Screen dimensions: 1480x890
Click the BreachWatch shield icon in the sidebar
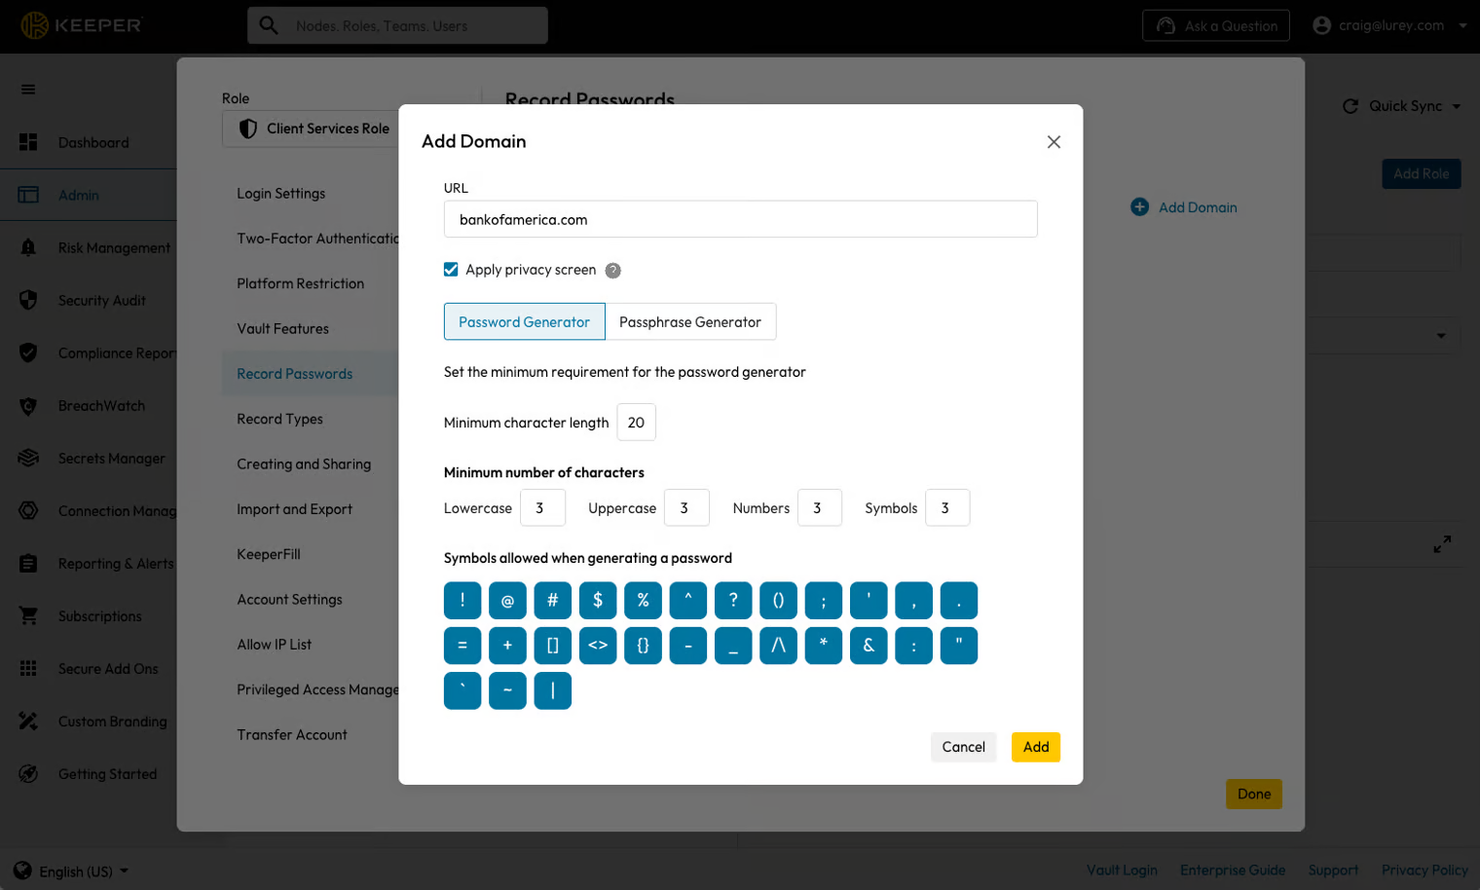28,406
